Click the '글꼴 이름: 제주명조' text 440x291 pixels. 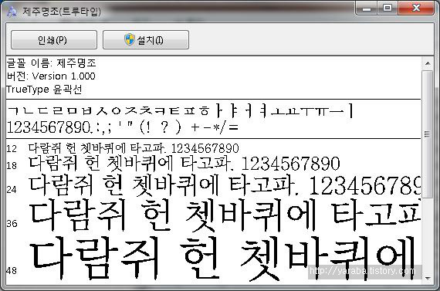(52, 63)
